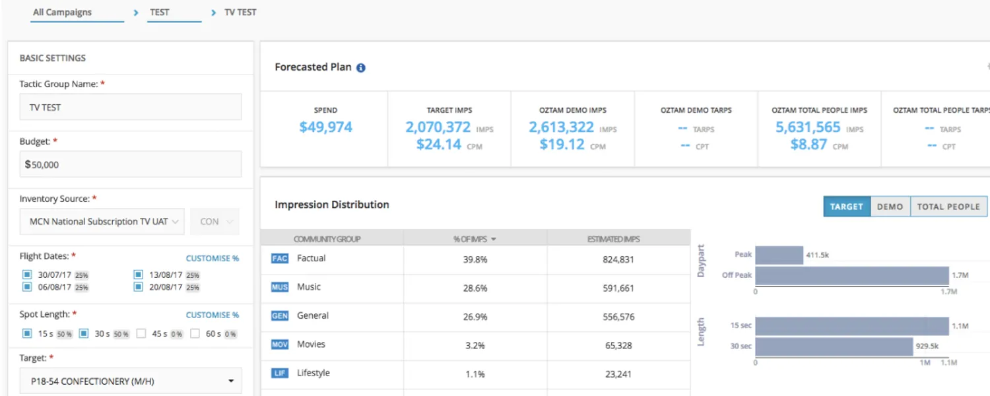Click the Impression Distribution heading
Image resolution: width=990 pixels, height=396 pixels.
coord(332,205)
